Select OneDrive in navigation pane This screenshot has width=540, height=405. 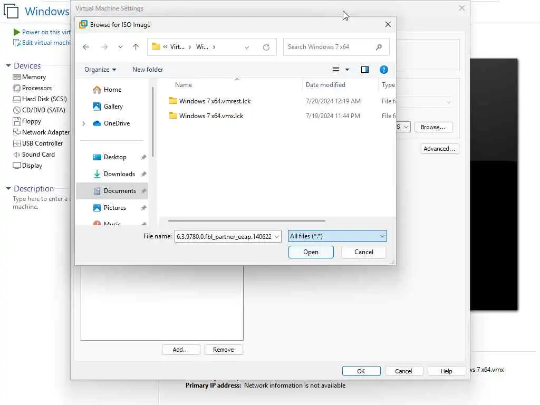pyautogui.click(x=111, y=123)
